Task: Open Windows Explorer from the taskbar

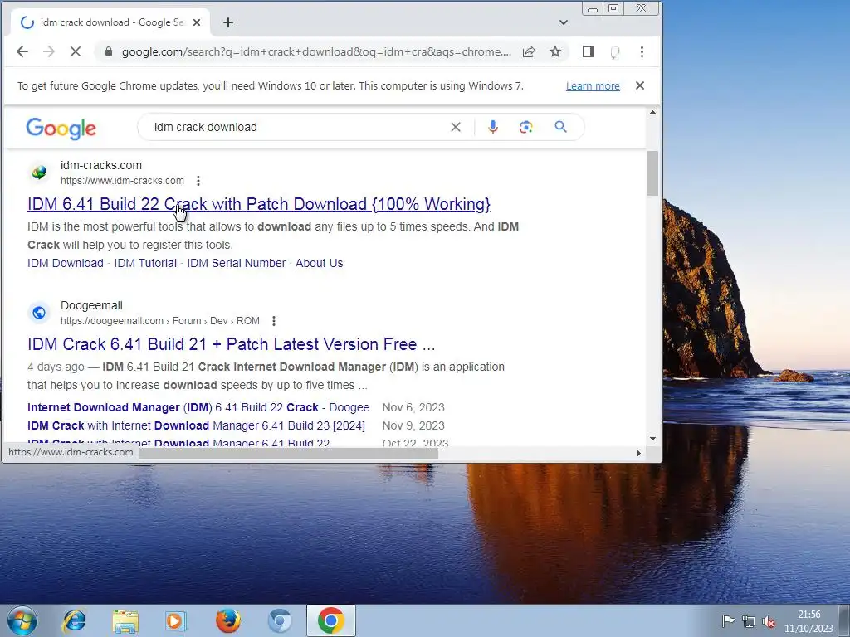Action: pyautogui.click(x=125, y=620)
